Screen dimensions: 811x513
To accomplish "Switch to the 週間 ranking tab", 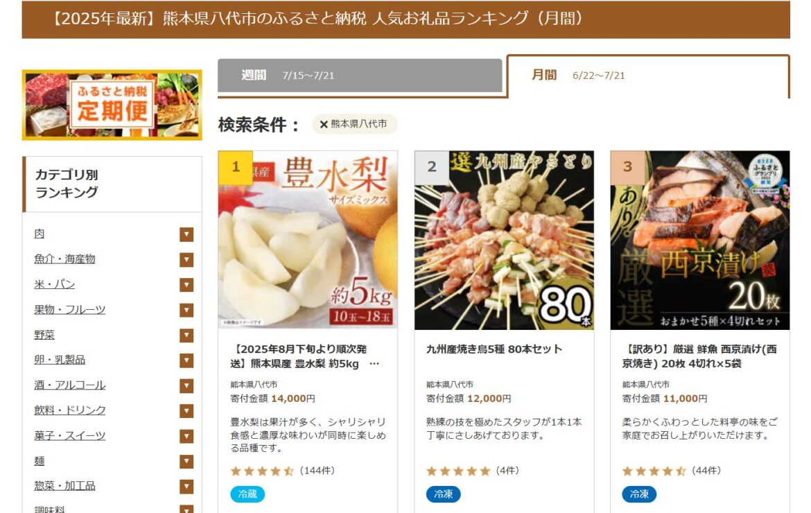I will point(360,76).
